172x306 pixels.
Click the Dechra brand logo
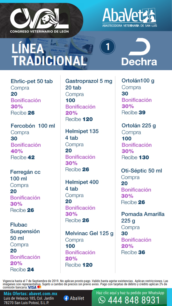pyautogui.click(x=139, y=52)
